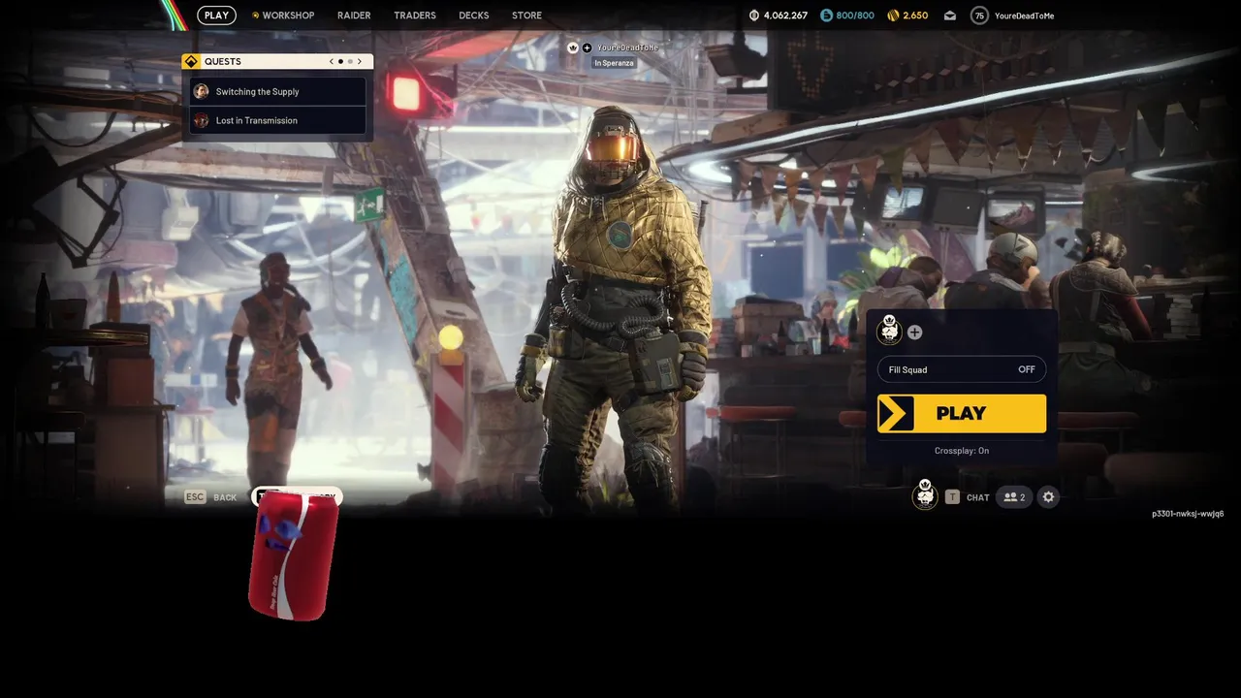
Task: Toggle Fill Squad setting OFF/ON
Action: point(961,369)
